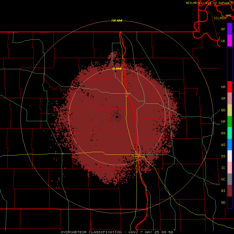Click the UK magenta legend swatch
234x234 pixels.
(x=230, y=41)
